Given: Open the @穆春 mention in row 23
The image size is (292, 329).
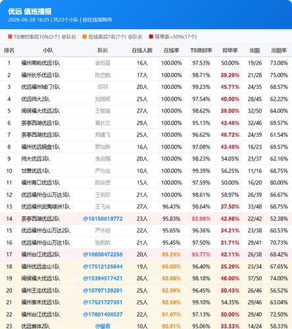Looking at the screenshot, I should pyautogui.click(x=103, y=326).
